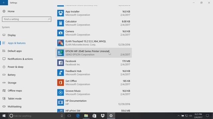Click the Find a setting search box
Viewport: 213px width, 119px height.
coord(27,19)
